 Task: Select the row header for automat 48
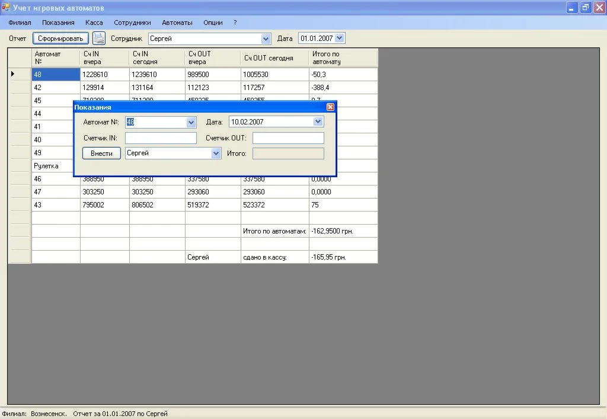click(20, 75)
